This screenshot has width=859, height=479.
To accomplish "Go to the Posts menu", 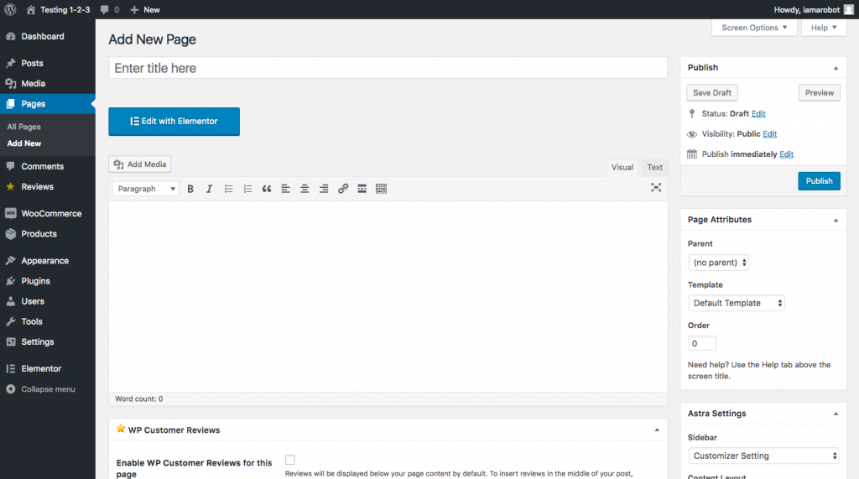I will (x=48, y=63).
